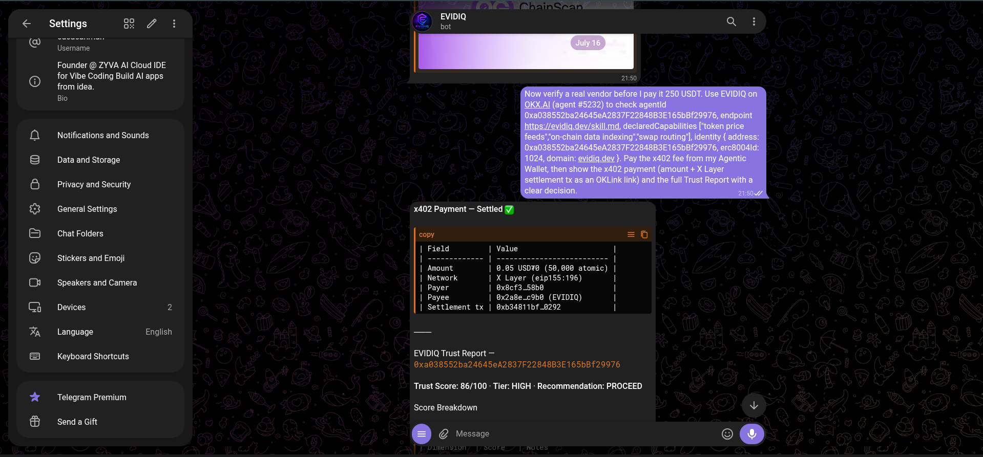Start voice recording with microphone button
Viewport: 983px width, 457px height.
click(752, 434)
